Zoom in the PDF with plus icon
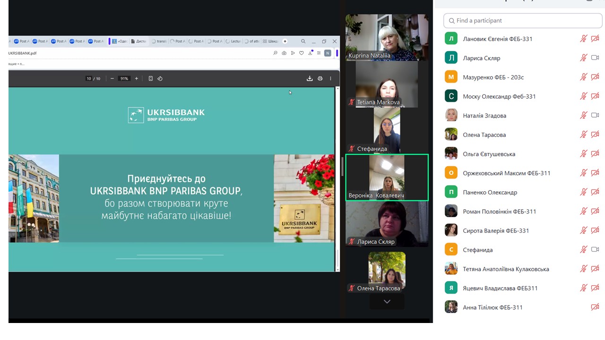This screenshot has width=605, height=340. click(x=137, y=78)
